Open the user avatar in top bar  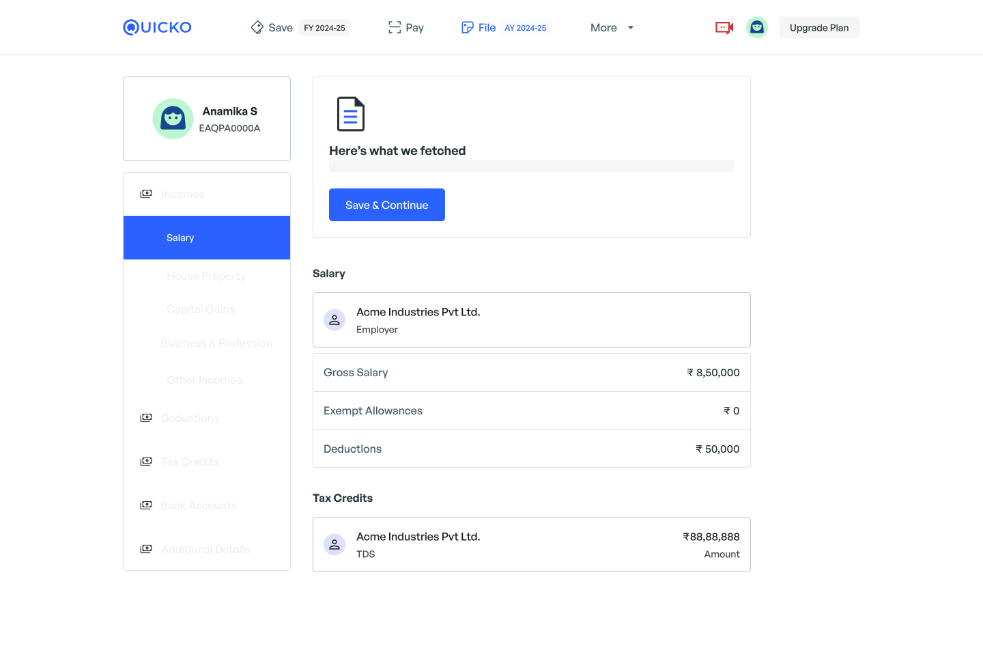point(756,27)
